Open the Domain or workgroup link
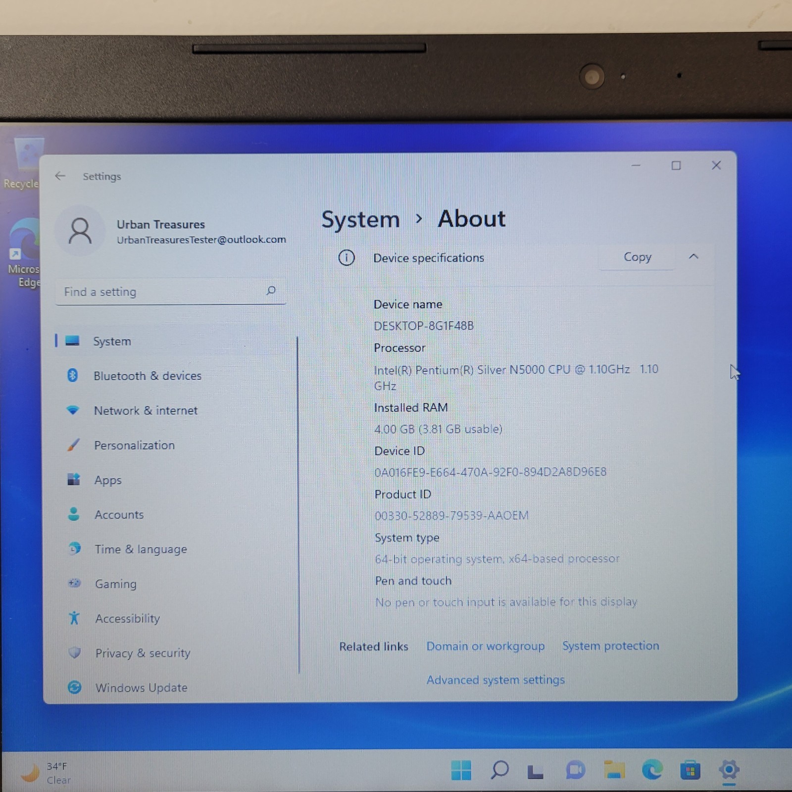 pyautogui.click(x=485, y=646)
